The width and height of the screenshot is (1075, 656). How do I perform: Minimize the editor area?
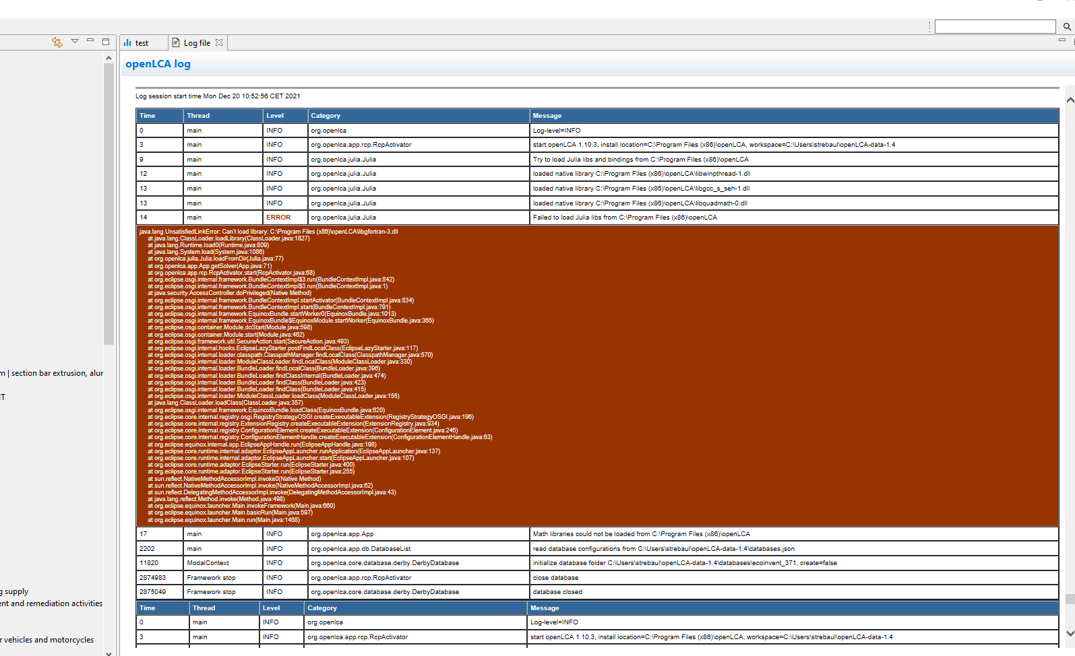pos(1062,40)
